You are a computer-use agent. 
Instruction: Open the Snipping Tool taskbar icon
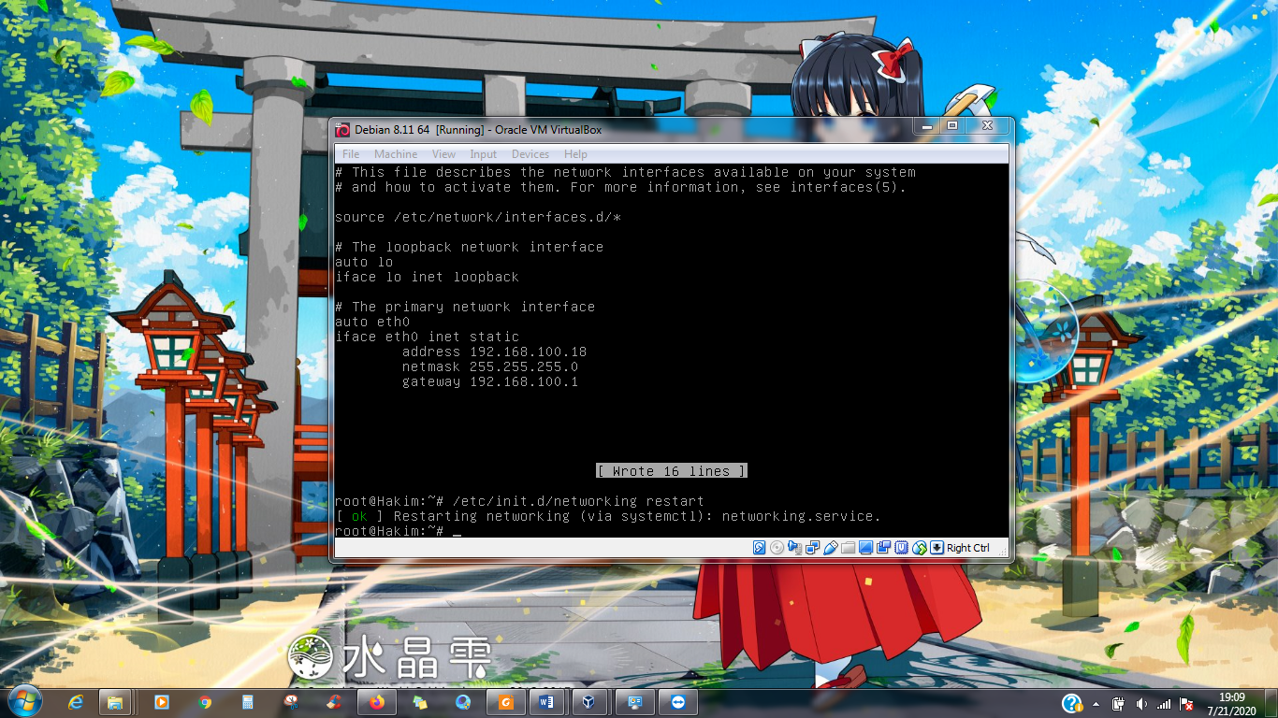click(x=291, y=702)
